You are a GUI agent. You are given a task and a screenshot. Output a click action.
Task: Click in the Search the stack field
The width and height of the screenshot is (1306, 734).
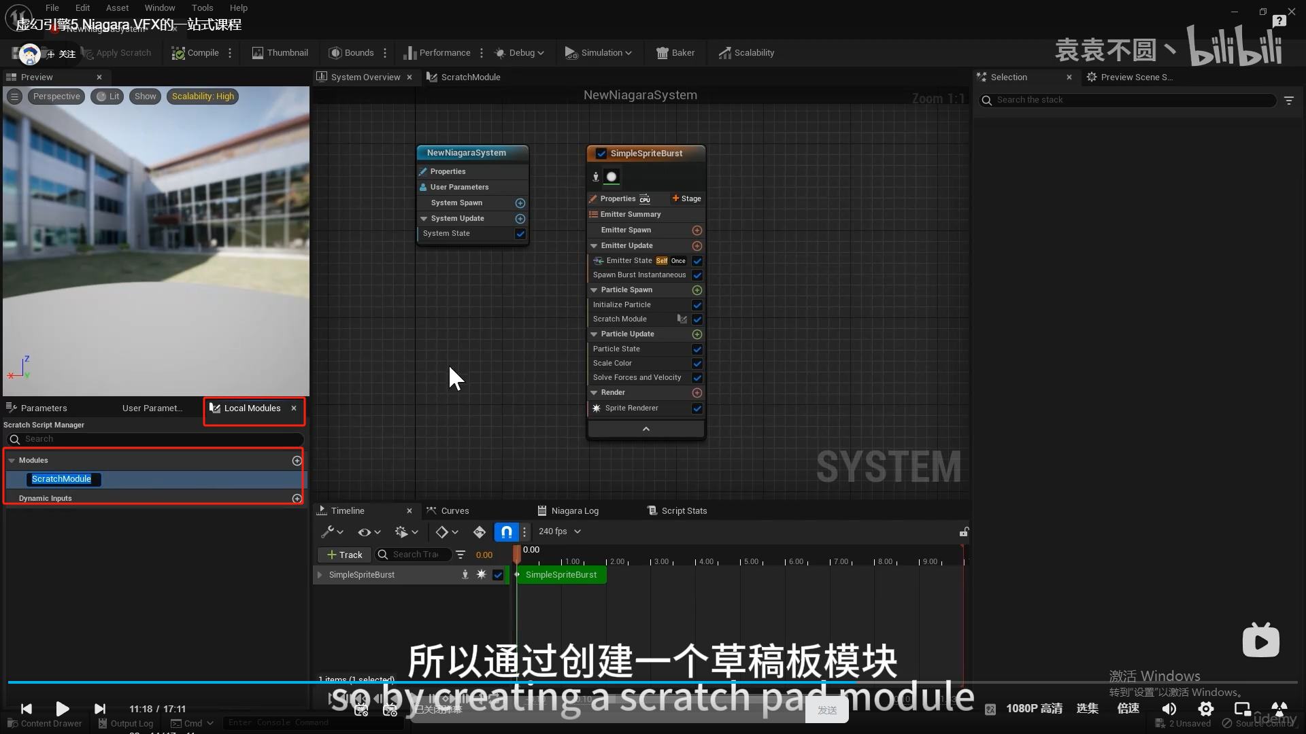point(1129,100)
